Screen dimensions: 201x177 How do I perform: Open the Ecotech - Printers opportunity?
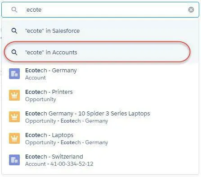(100, 95)
